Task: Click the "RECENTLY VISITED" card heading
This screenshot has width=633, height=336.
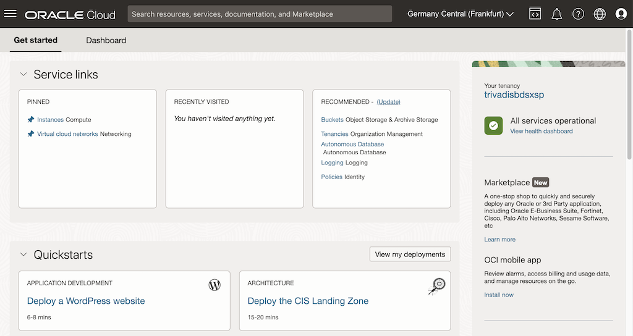Action: 202,102
